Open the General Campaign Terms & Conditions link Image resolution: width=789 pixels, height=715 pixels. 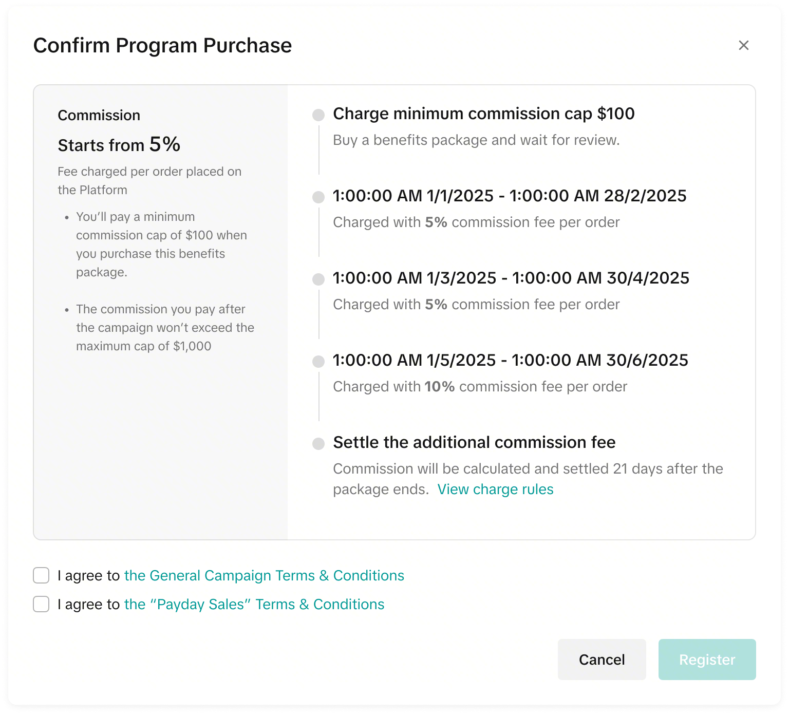(264, 575)
